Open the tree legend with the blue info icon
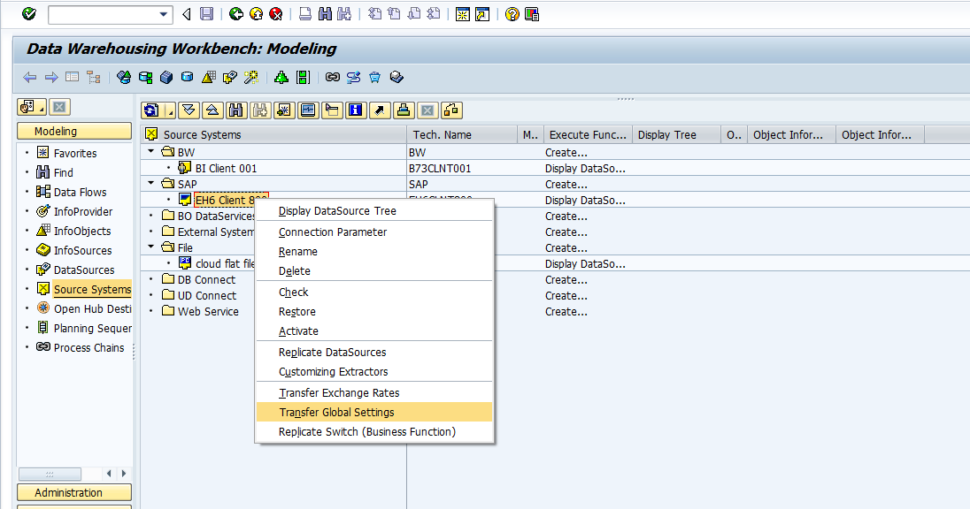The image size is (970, 509). point(355,110)
